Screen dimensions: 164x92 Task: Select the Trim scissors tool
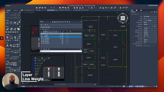(x=15, y=37)
